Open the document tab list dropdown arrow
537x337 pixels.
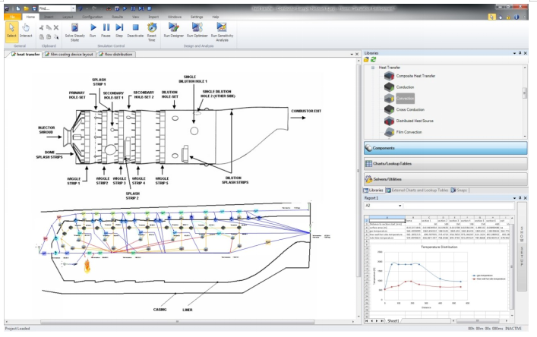[352, 55]
